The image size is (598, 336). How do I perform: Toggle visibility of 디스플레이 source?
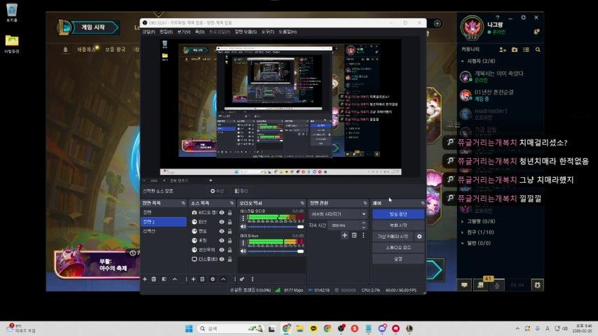(222, 259)
